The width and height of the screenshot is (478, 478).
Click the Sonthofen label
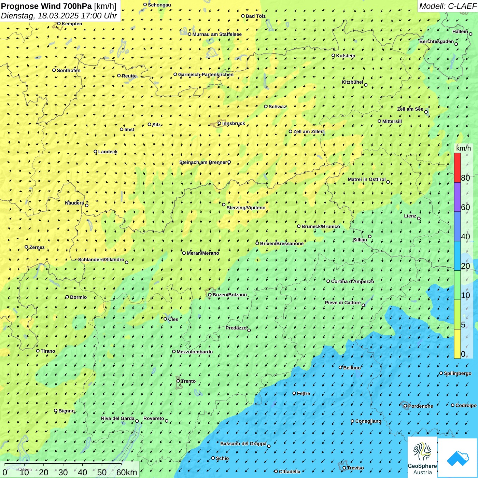[69, 70]
